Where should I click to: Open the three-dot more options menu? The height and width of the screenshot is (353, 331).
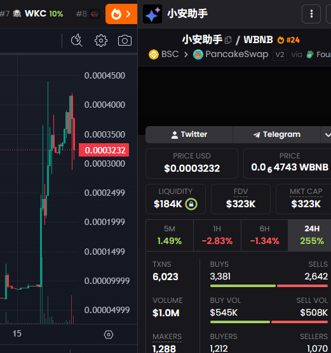tap(311, 14)
